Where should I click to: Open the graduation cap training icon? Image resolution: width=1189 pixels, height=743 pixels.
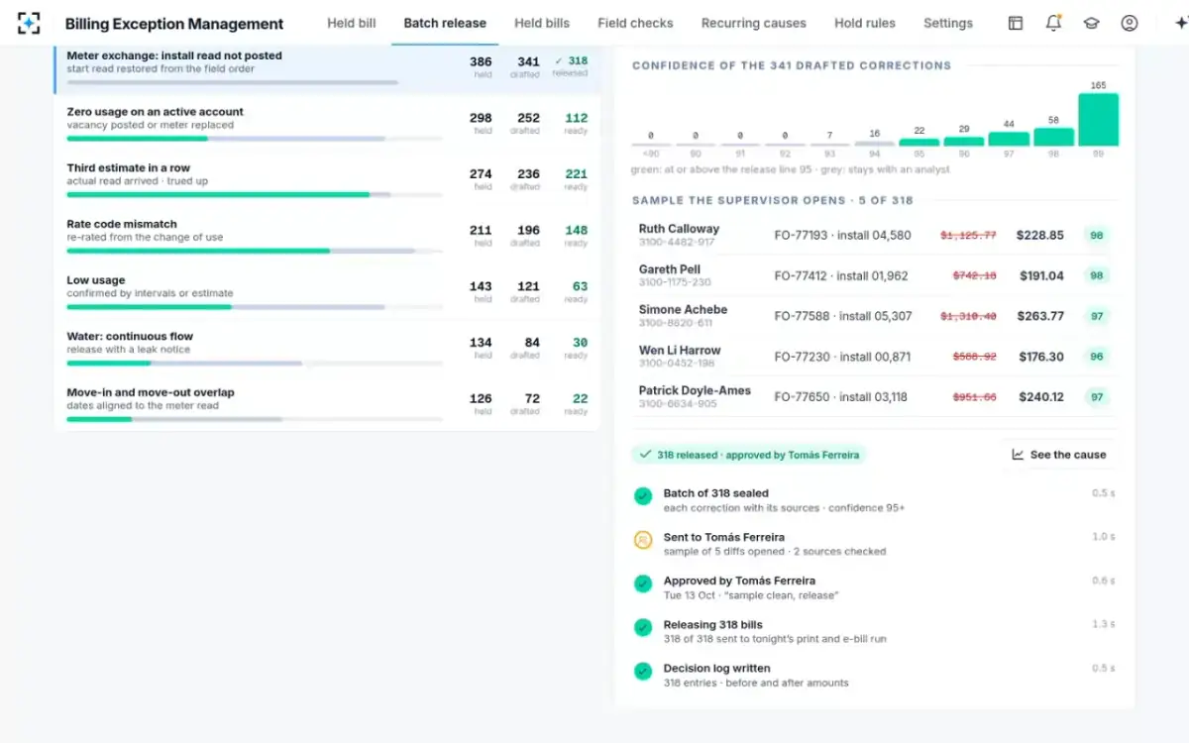1091,23
